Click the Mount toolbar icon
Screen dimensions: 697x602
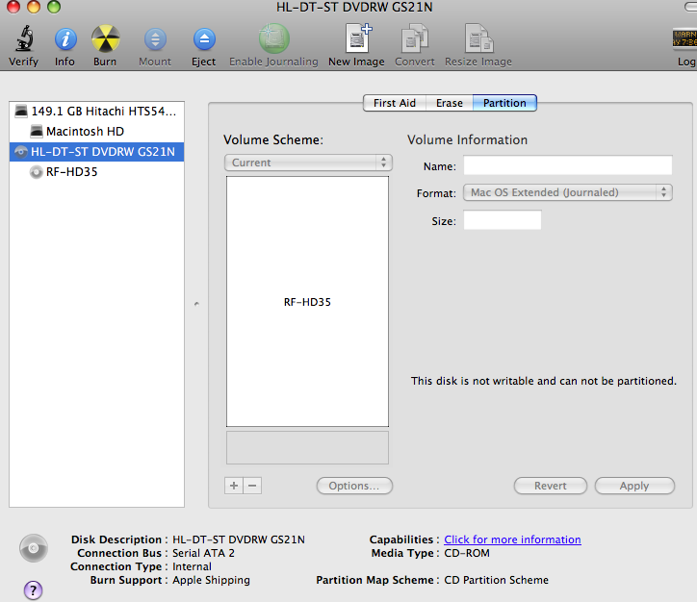155,39
